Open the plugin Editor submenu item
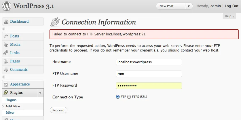Viewport: 241px width, 120px height. 10,113
